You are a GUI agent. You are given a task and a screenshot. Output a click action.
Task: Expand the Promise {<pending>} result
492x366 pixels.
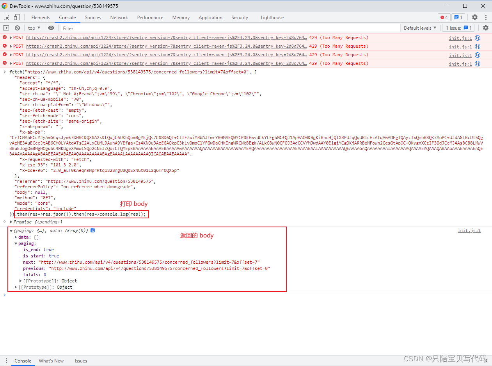click(11, 222)
